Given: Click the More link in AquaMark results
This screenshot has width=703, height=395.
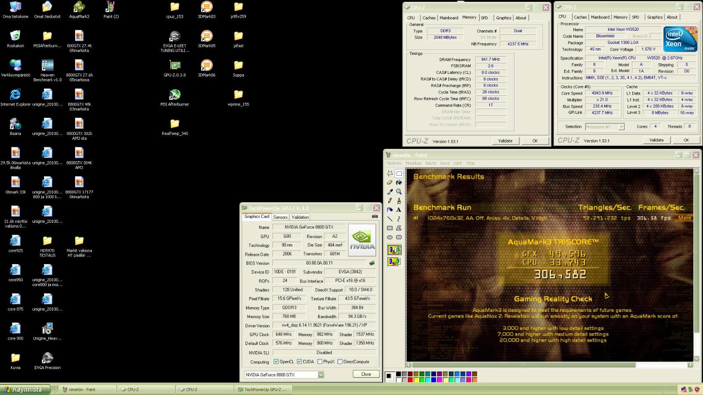Looking at the screenshot, I should coord(685,218).
